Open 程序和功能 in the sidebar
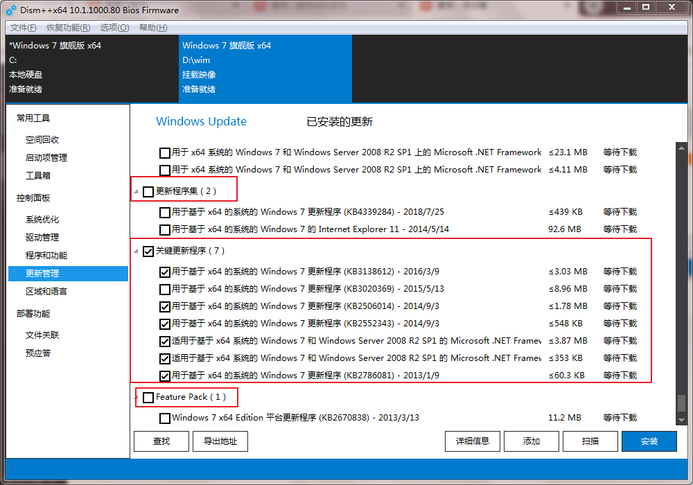The height and width of the screenshot is (485, 693). point(46,255)
